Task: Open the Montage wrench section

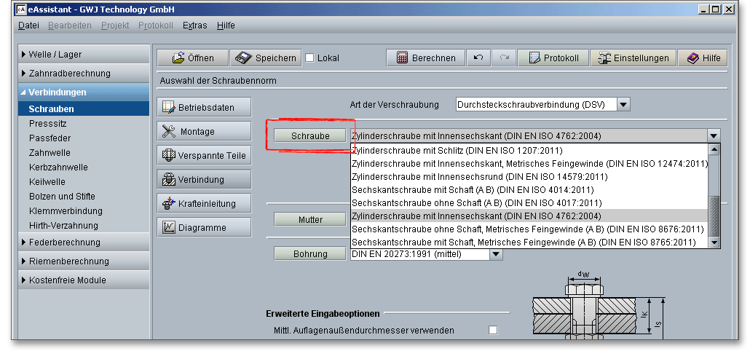Action: tap(204, 131)
